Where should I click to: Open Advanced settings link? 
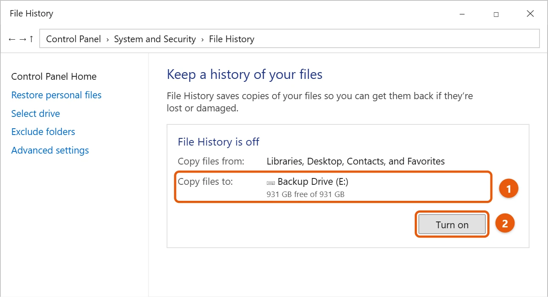point(50,150)
